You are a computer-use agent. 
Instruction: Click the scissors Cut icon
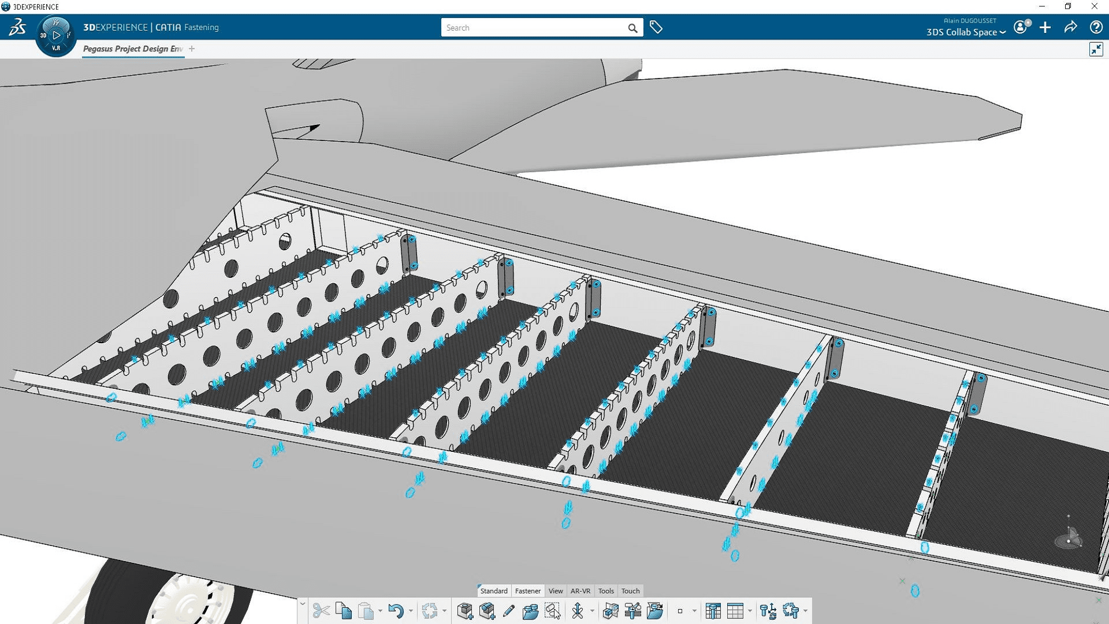(321, 611)
